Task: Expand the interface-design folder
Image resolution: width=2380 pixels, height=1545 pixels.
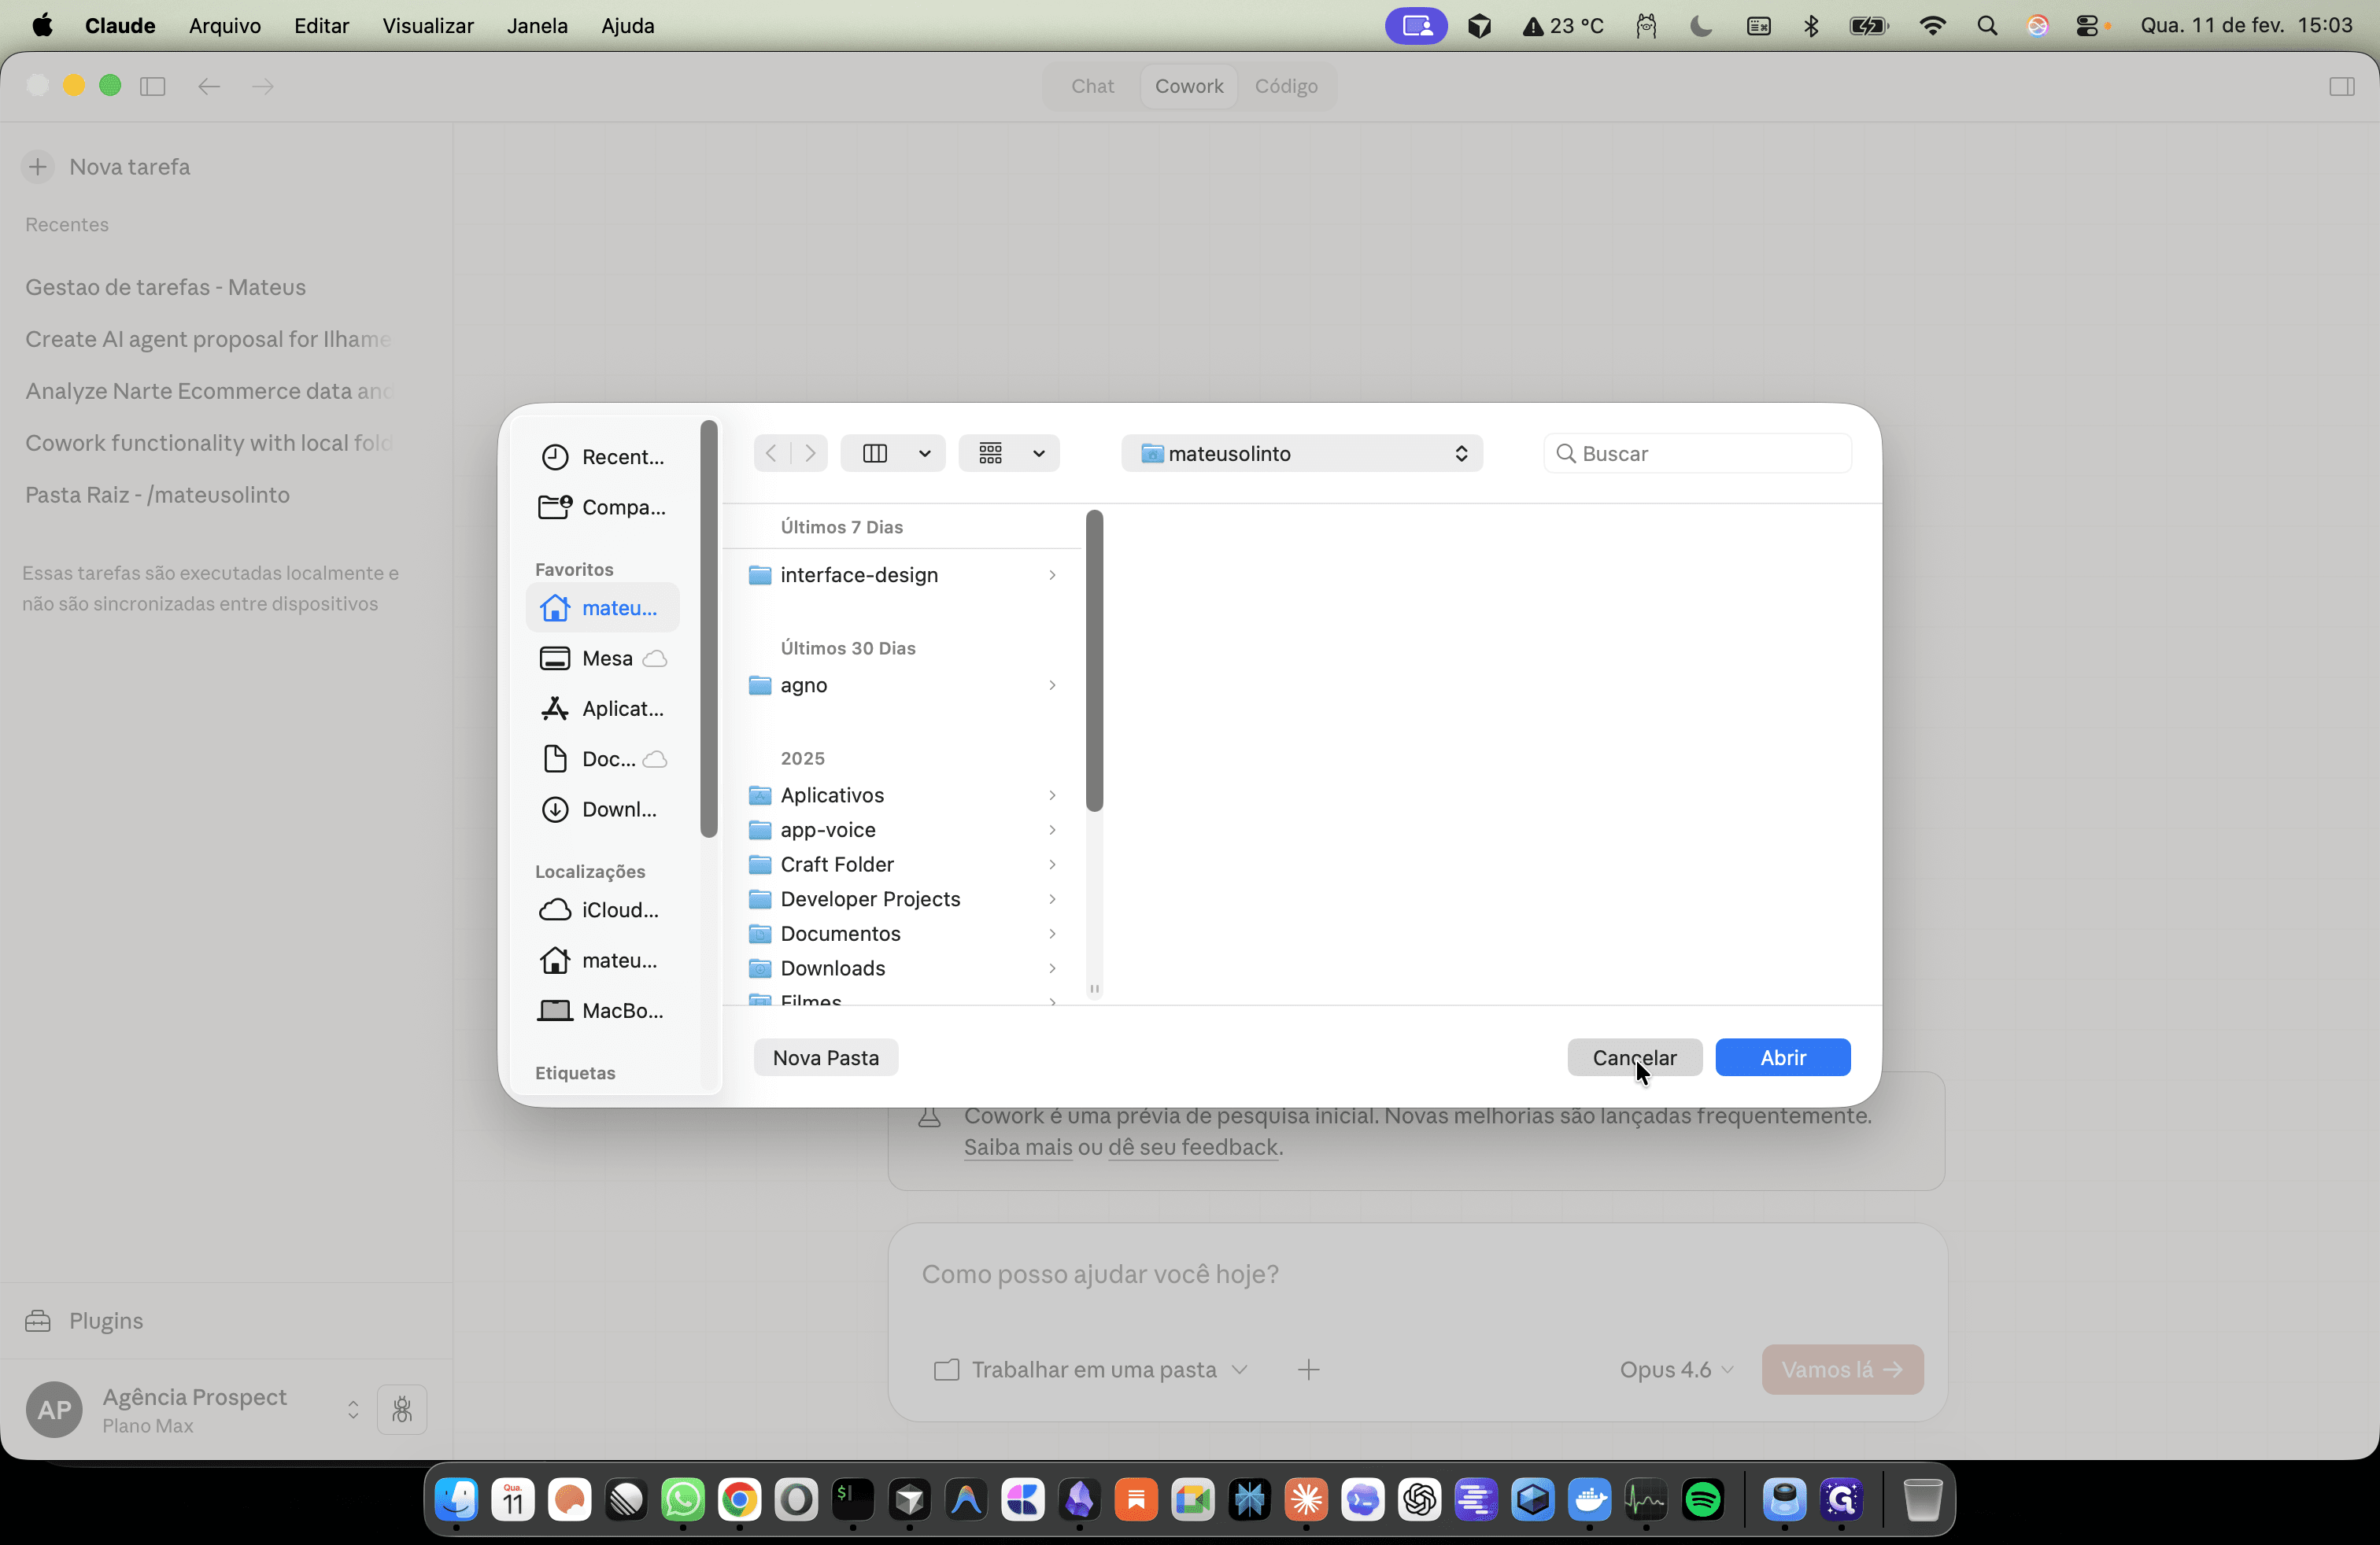Action: point(1051,574)
